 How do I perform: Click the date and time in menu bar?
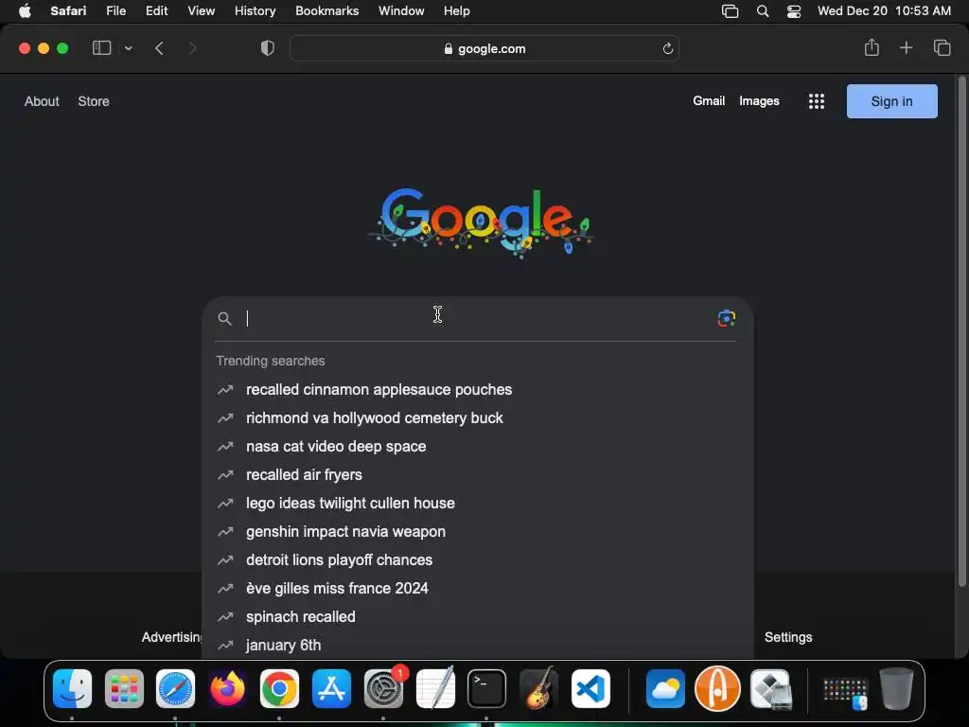(884, 11)
